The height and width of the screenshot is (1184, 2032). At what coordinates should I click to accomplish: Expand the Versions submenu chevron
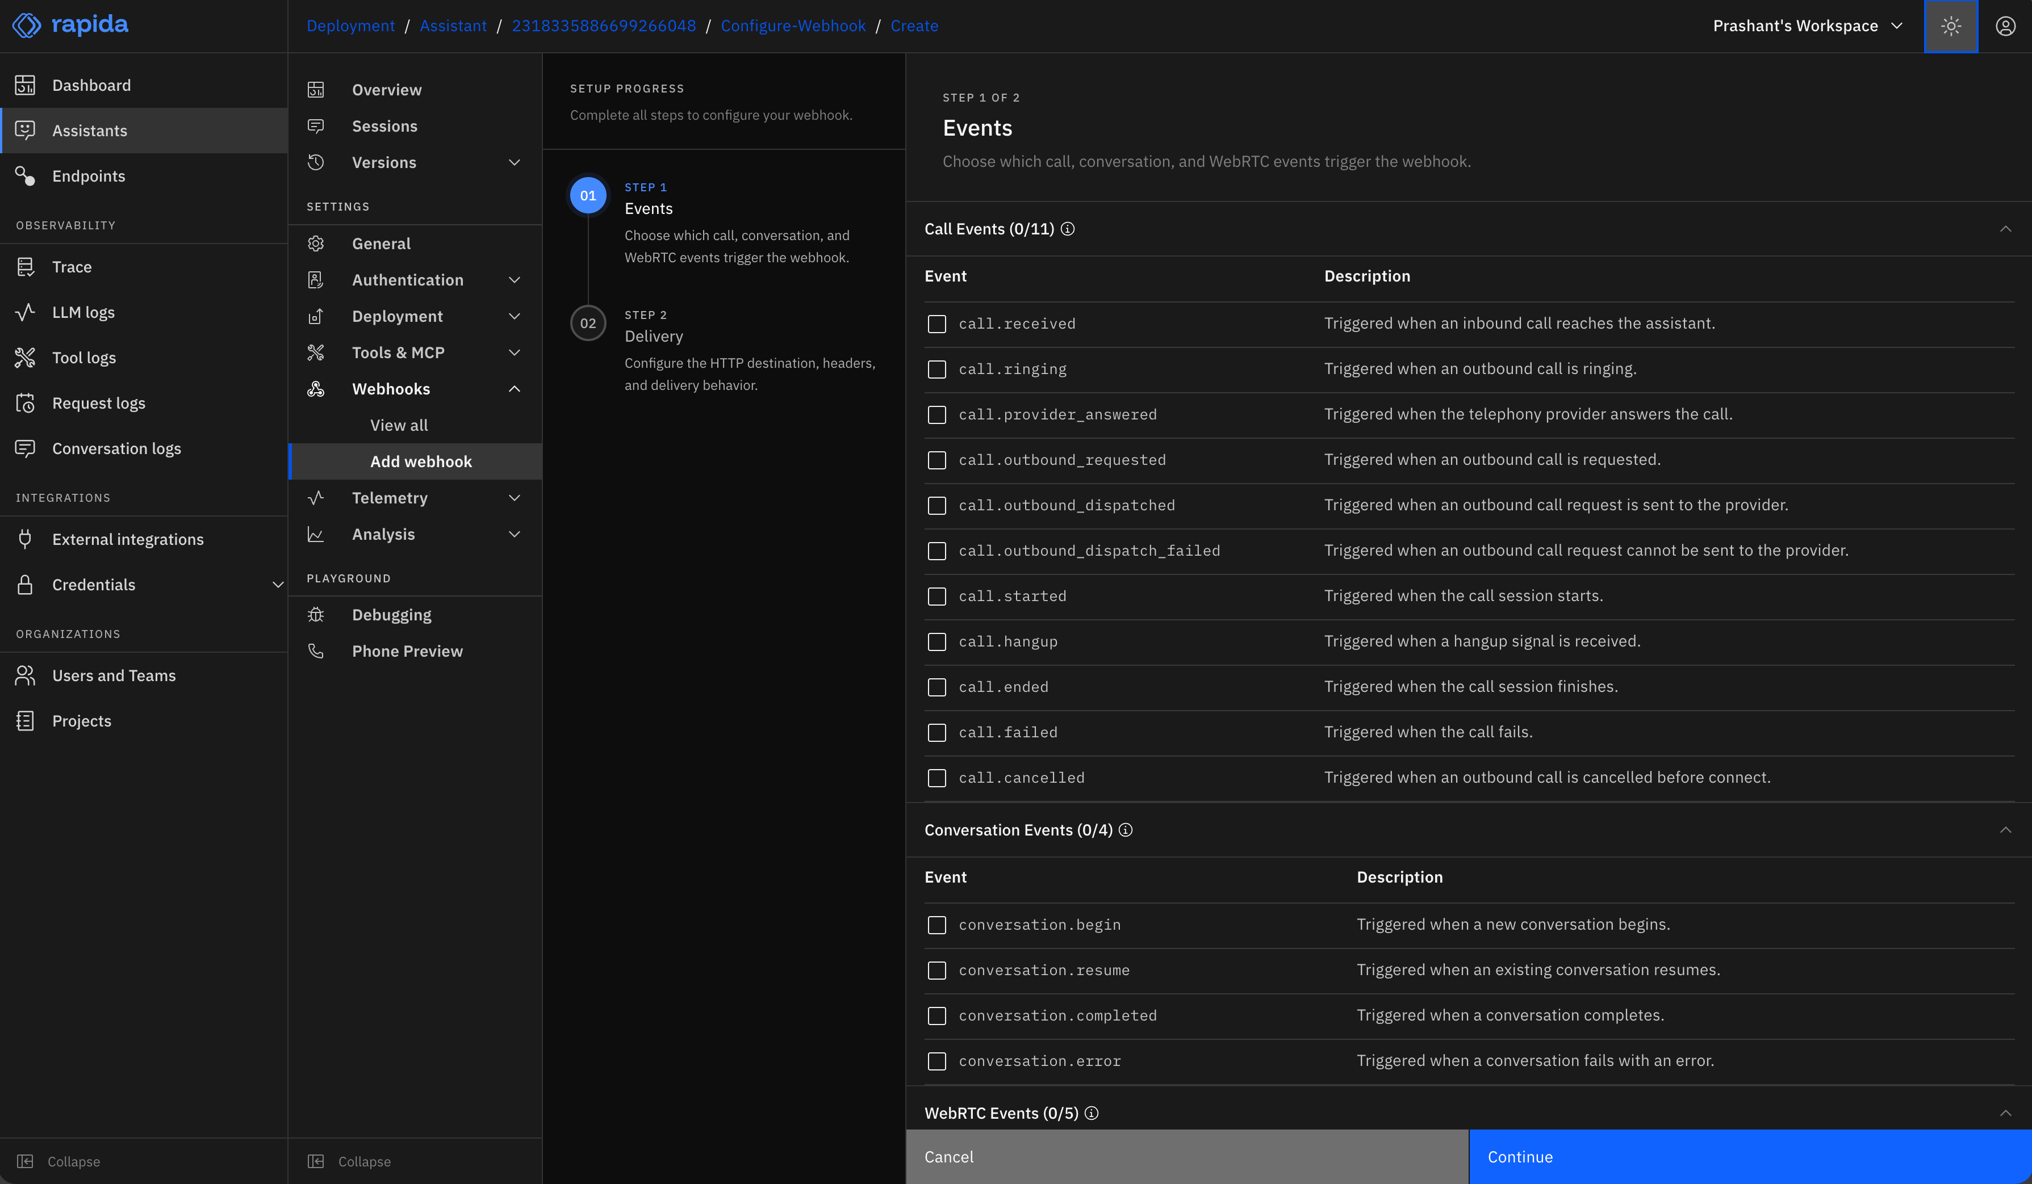click(x=515, y=162)
